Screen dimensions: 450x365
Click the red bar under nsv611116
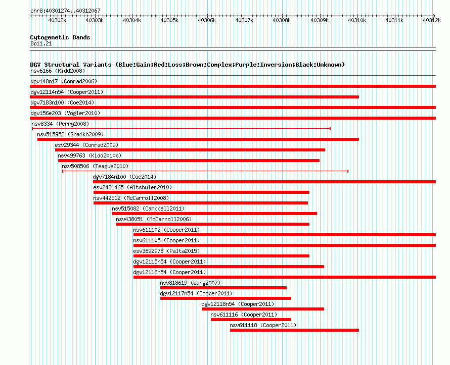pos(251,320)
